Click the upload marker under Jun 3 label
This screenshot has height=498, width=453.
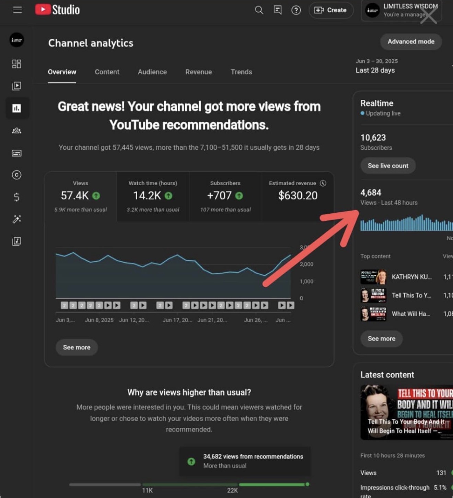[x=64, y=305]
